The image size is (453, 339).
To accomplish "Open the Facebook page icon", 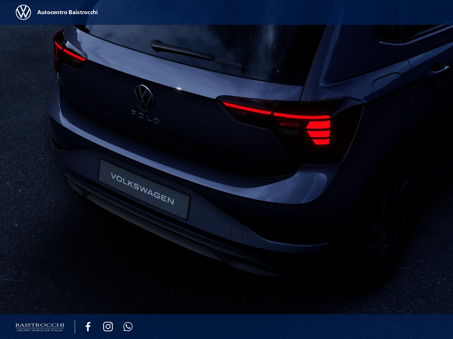I will pyautogui.click(x=88, y=327).
